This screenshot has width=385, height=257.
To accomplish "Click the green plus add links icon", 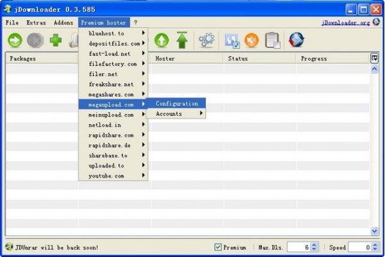I will click(x=56, y=40).
